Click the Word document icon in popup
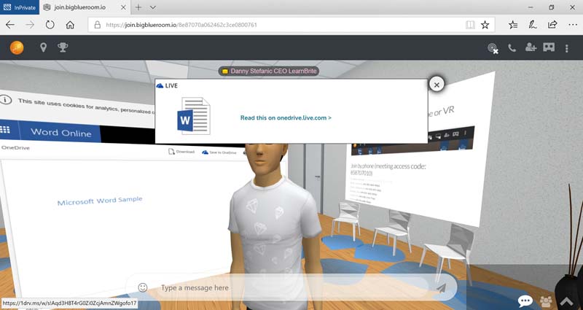The image size is (583, 310). click(x=194, y=116)
